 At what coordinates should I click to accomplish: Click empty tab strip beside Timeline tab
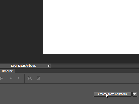(77, 71)
